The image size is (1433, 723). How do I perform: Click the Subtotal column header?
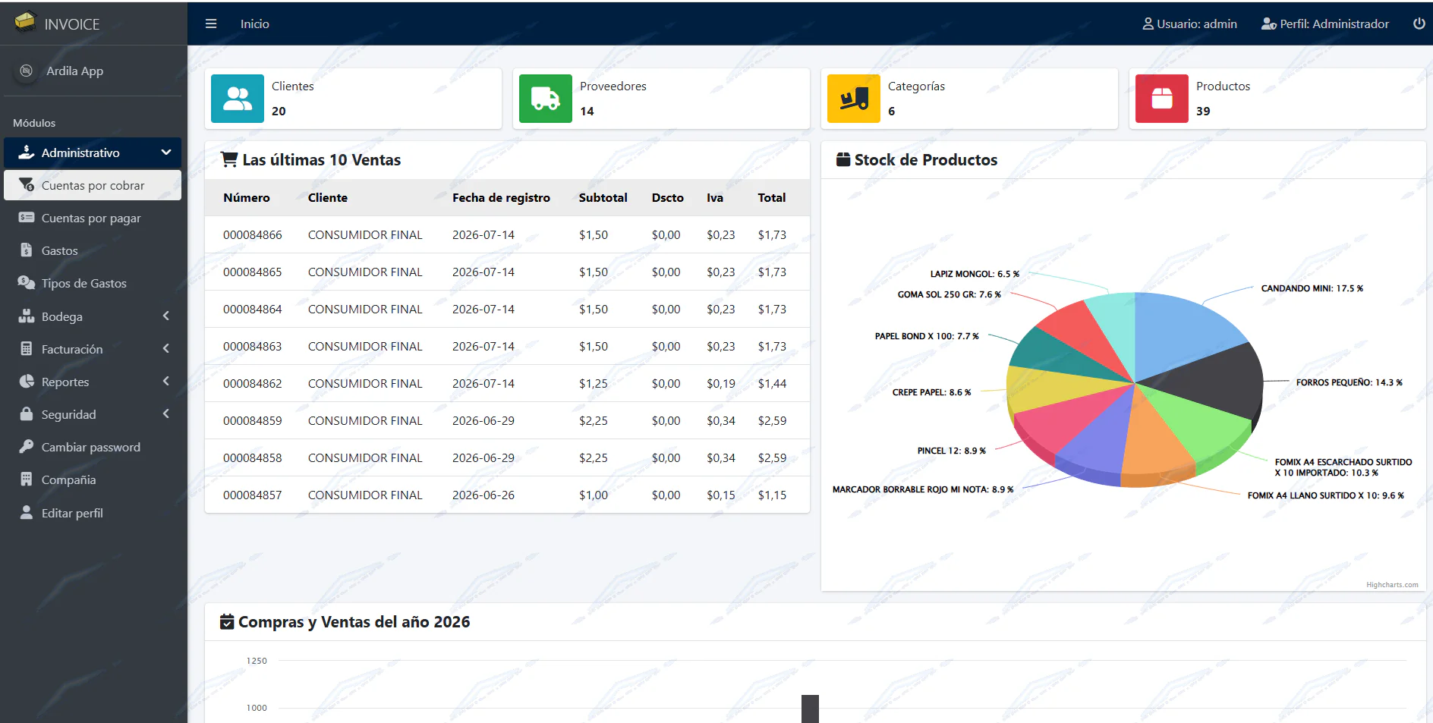[603, 198]
